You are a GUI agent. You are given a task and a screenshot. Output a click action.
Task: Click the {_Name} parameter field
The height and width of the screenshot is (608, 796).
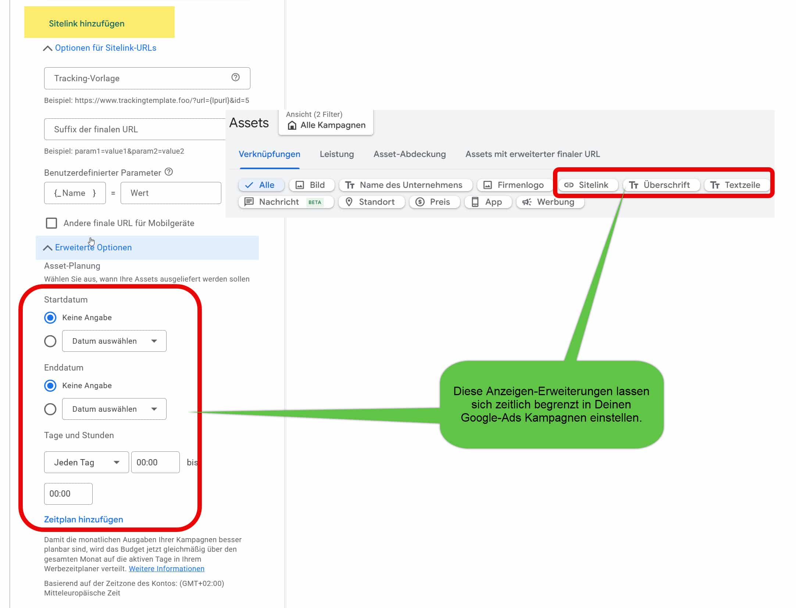[x=75, y=193]
